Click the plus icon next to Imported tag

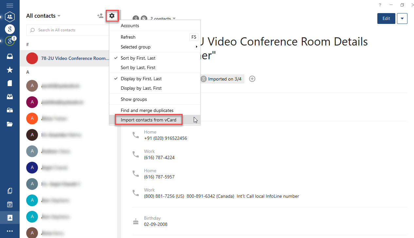coord(252,79)
